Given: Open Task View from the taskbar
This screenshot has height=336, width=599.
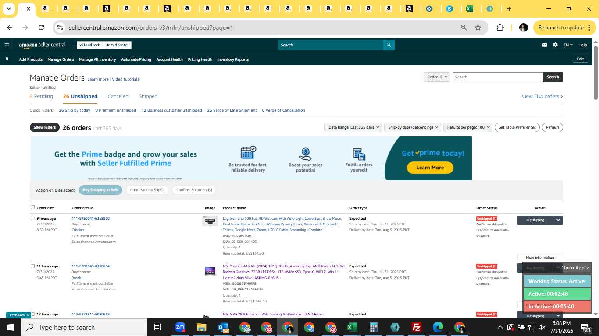Looking at the screenshot, I should [158, 327].
